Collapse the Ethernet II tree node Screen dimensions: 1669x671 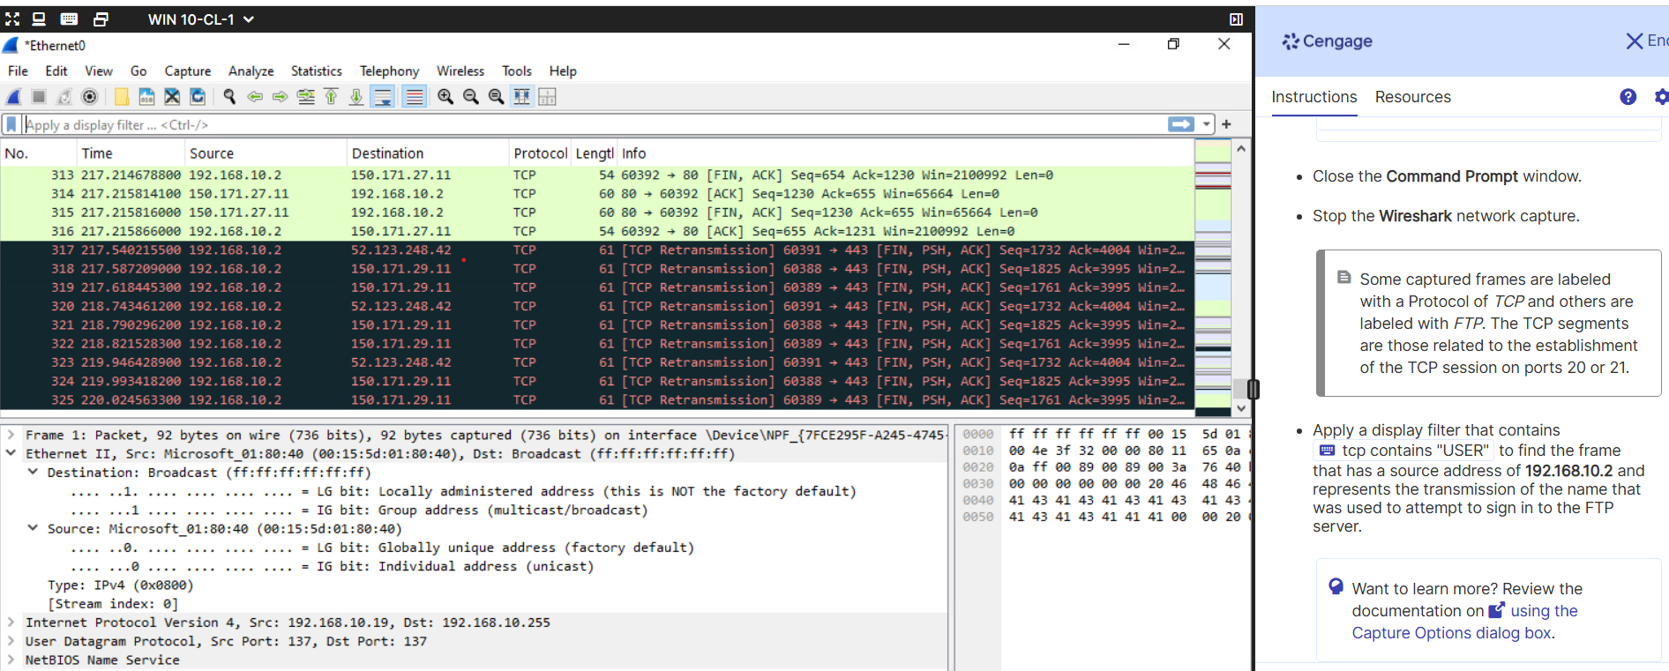coord(11,453)
